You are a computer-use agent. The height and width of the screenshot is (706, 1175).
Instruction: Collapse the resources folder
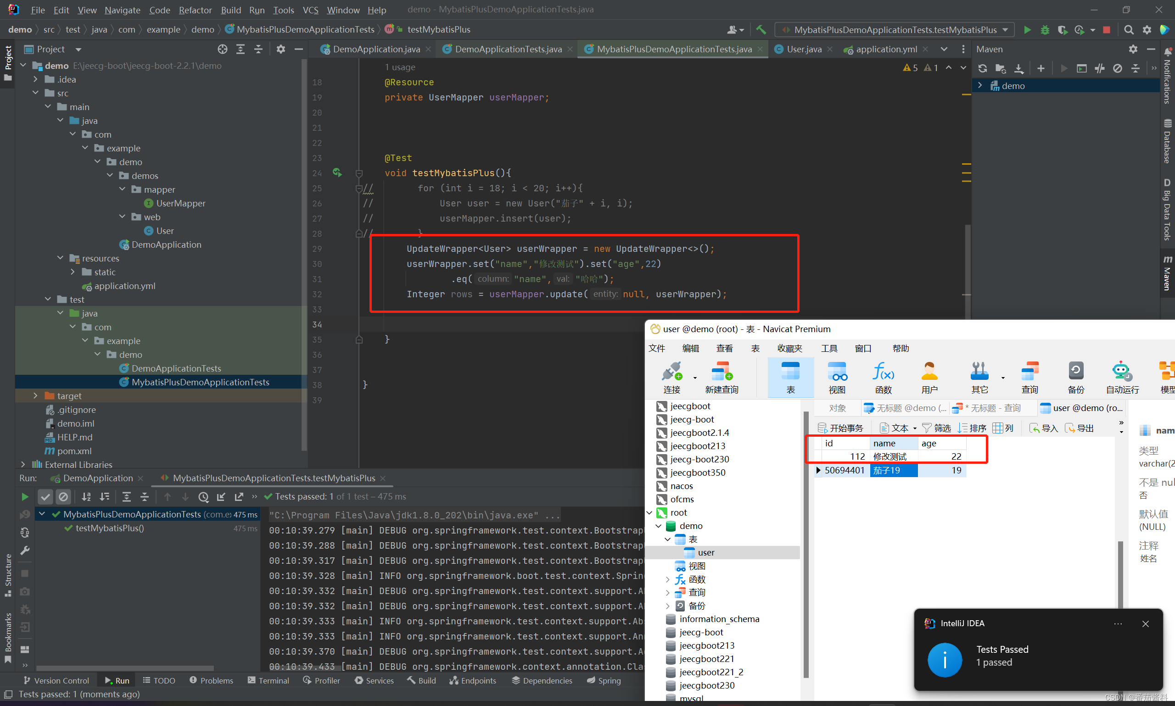click(x=60, y=258)
